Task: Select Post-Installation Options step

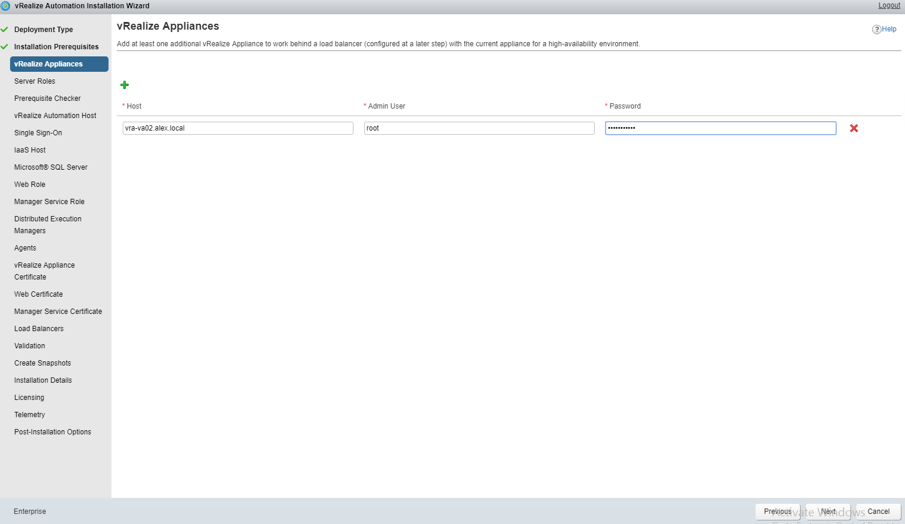Action: [53, 432]
